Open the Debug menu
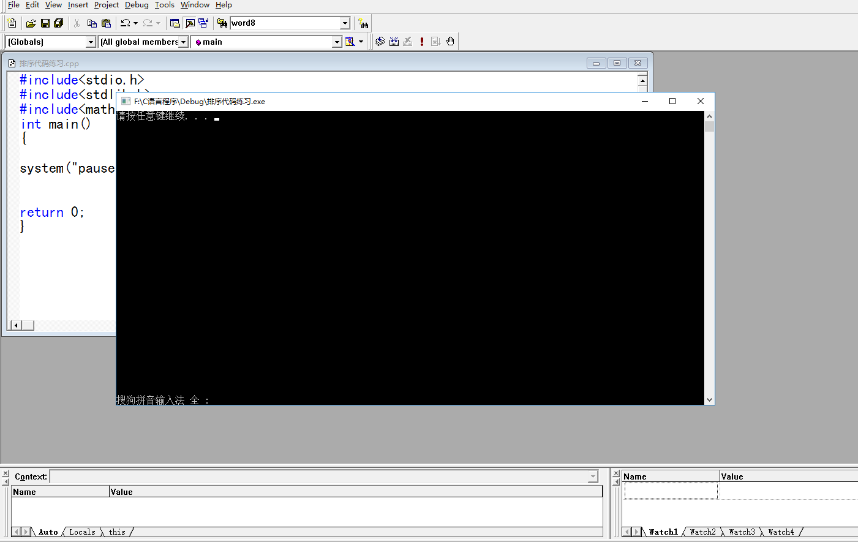 pyautogui.click(x=137, y=5)
